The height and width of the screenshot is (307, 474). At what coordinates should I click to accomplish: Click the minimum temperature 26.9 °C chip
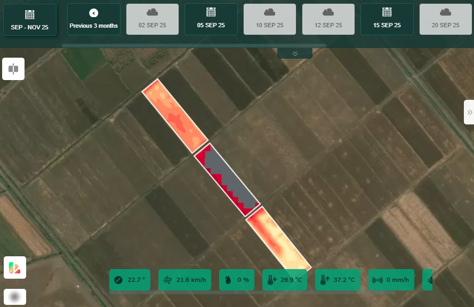[285, 280]
